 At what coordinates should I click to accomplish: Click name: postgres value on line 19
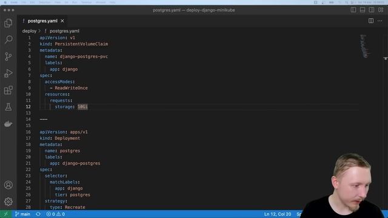70,151
